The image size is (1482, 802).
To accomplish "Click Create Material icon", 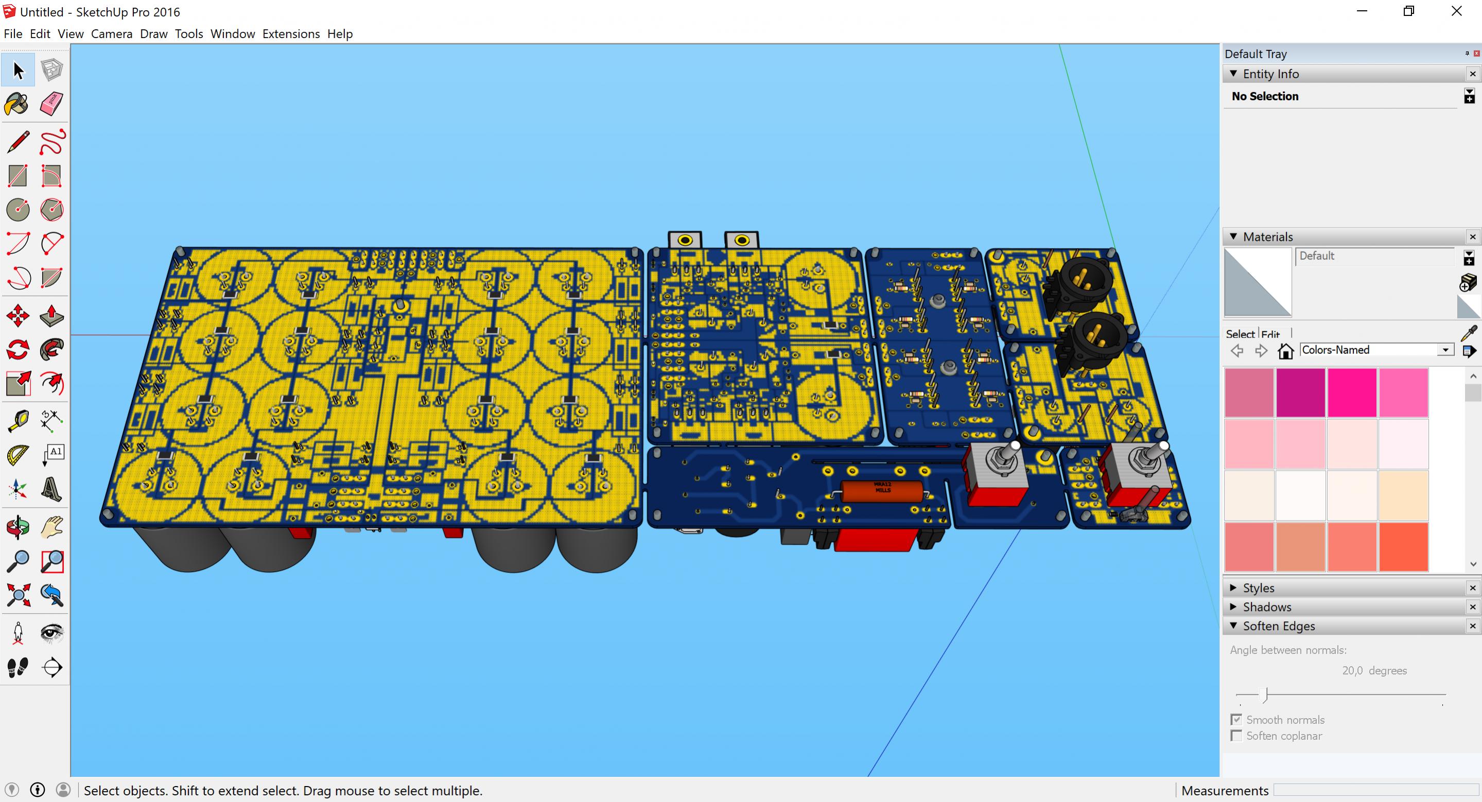I will (1468, 282).
